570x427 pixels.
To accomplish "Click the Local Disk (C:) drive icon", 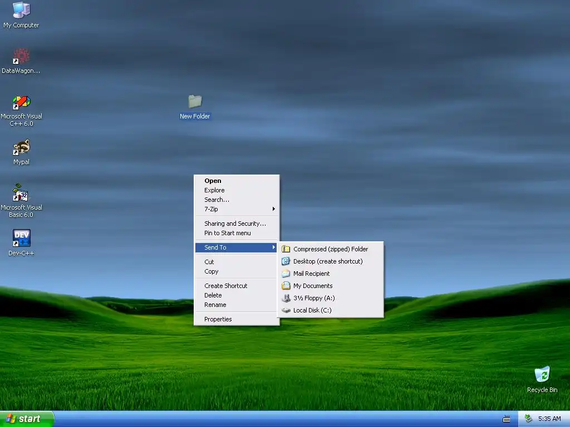I will [x=286, y=310].
